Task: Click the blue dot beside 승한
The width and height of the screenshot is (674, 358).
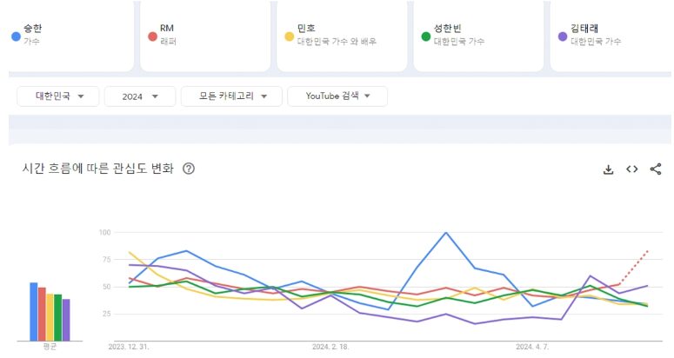Action: [16, 36]
